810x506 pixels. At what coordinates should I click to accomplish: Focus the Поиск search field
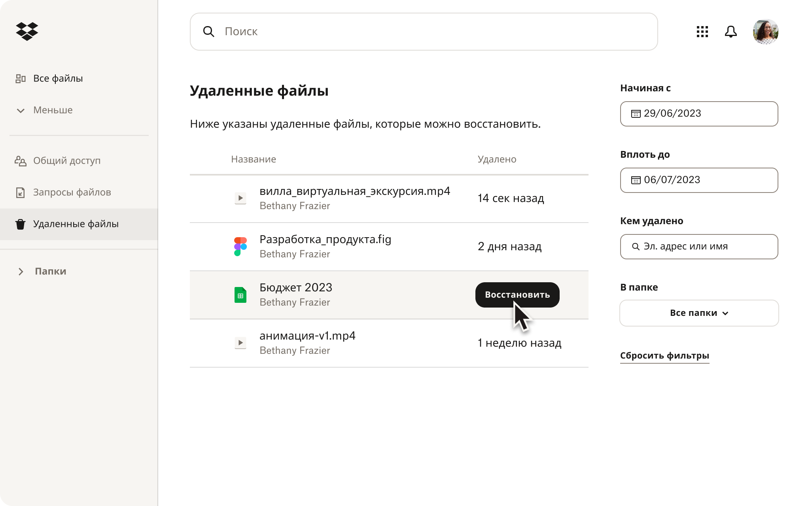(424, 32)
